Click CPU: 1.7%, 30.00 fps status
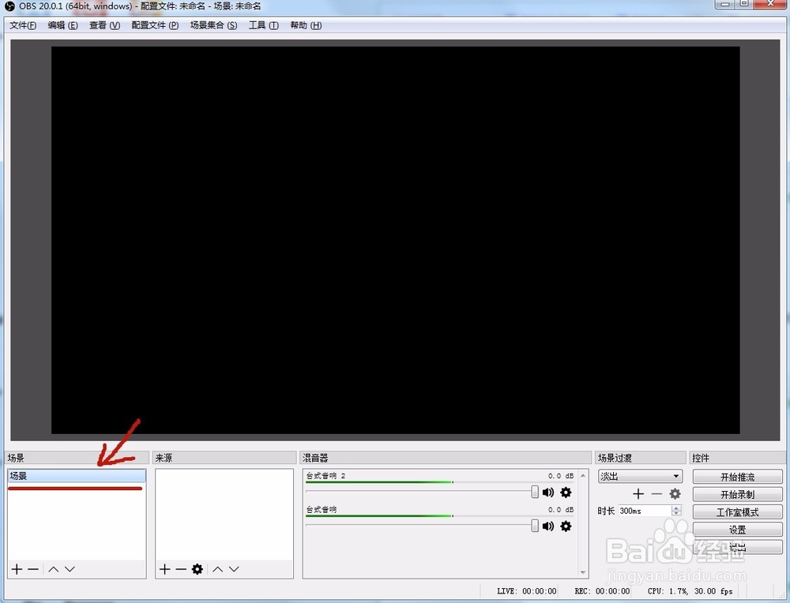Image resolution: width=790 pixels, height=603 pixels. (690, 591)
